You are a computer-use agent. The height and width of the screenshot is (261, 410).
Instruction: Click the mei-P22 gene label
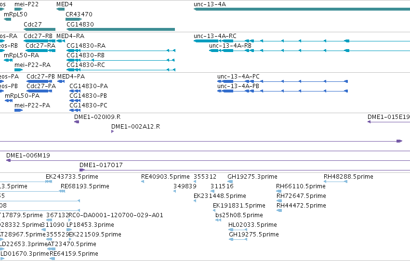coord(26,4)
